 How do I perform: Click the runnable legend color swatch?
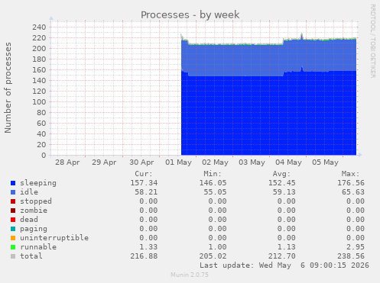coord(13,247)
